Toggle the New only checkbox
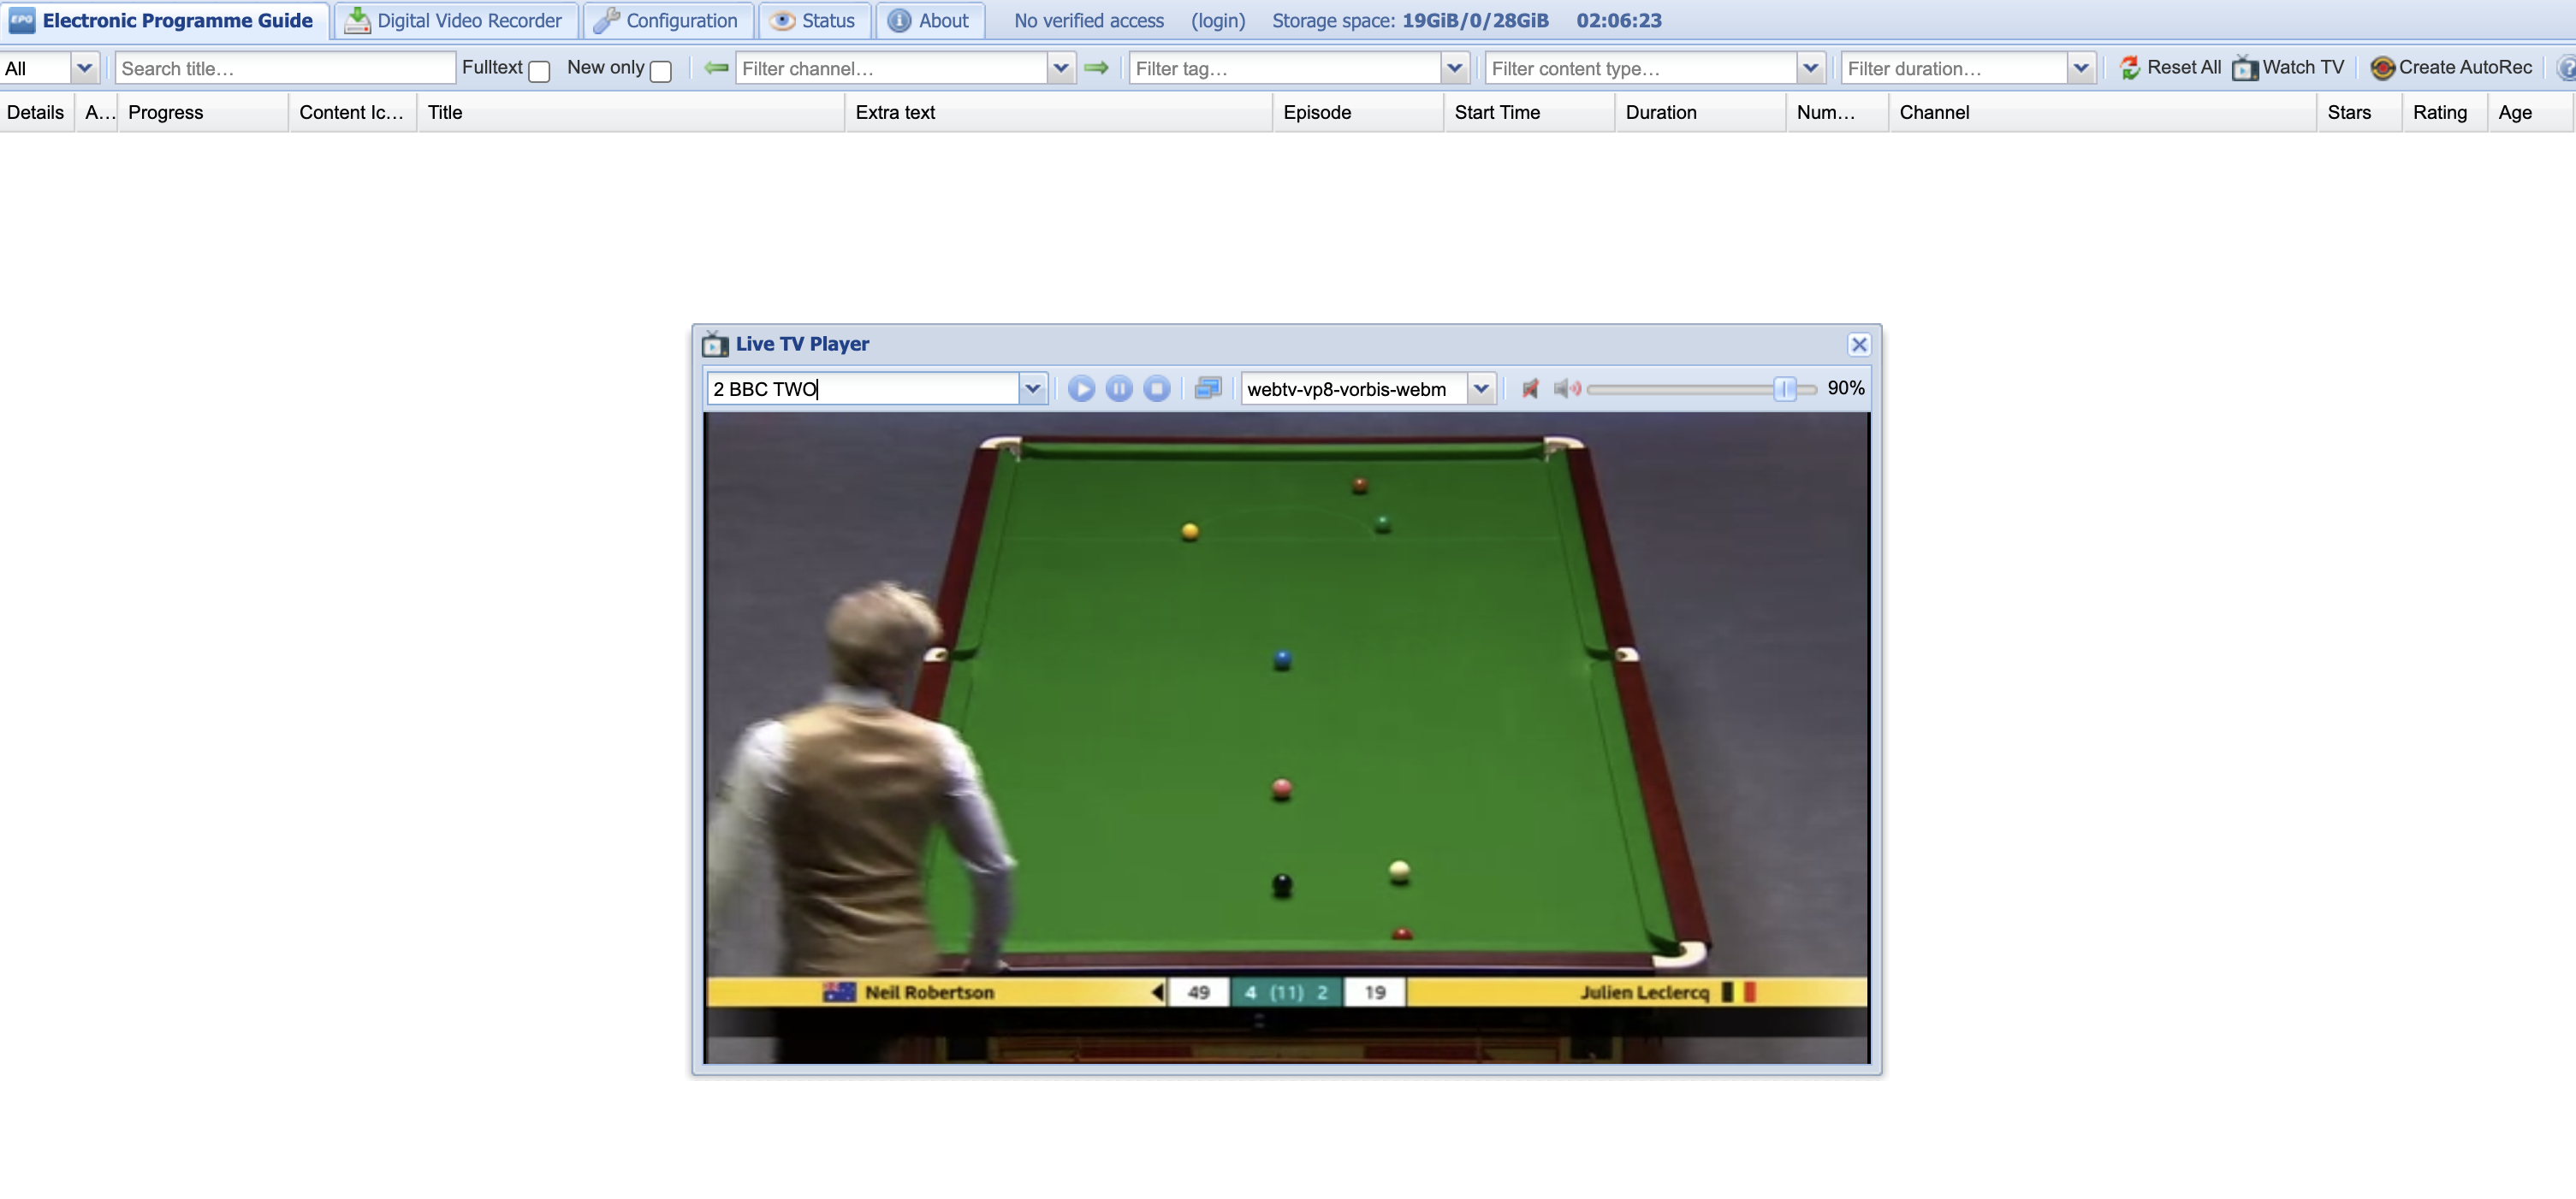The height and width of the screenshot is (1199, 2576). (x=660, y=71)
